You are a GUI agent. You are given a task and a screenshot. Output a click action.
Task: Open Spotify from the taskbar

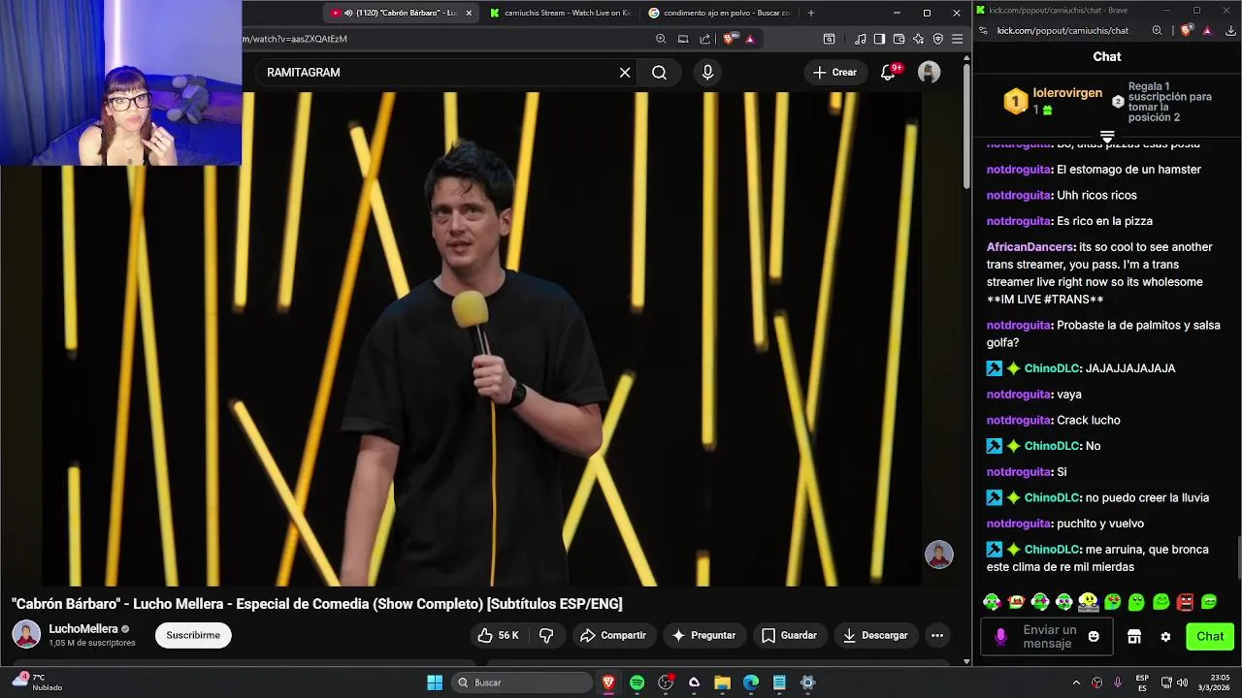click(x=637, y=682)
